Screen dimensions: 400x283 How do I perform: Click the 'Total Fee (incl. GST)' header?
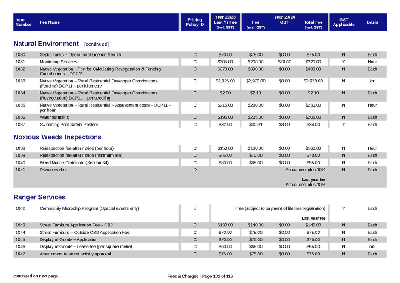tap(313, 25)
